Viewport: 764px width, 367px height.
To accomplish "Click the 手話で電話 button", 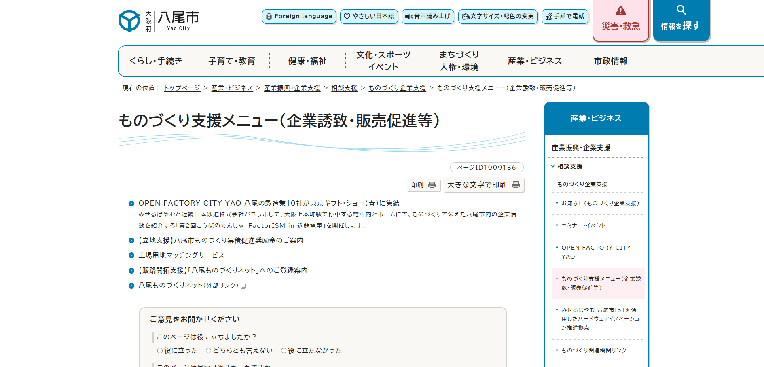I will [565, 17].
